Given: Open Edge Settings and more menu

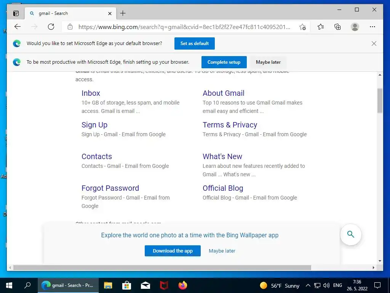Looking at the screenshot, I should (372, 27).
